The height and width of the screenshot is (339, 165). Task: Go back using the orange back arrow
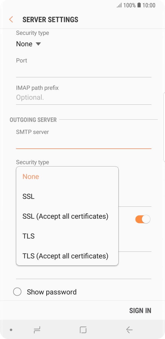11,19
